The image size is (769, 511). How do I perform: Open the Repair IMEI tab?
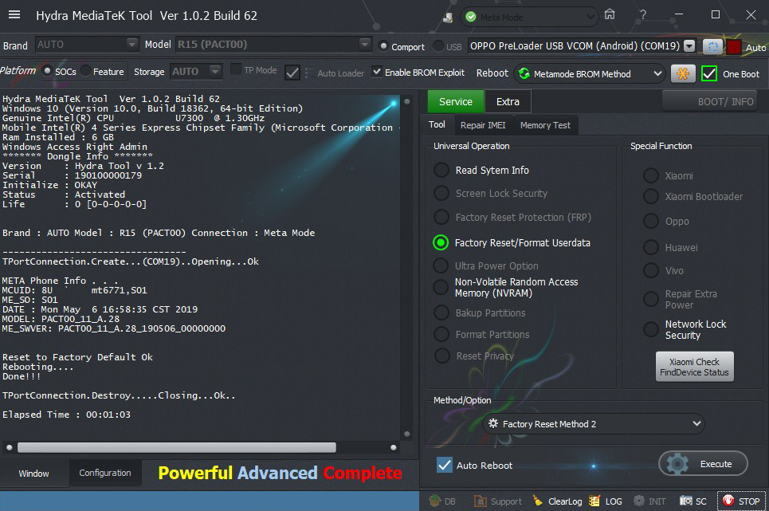click(483, 125)
